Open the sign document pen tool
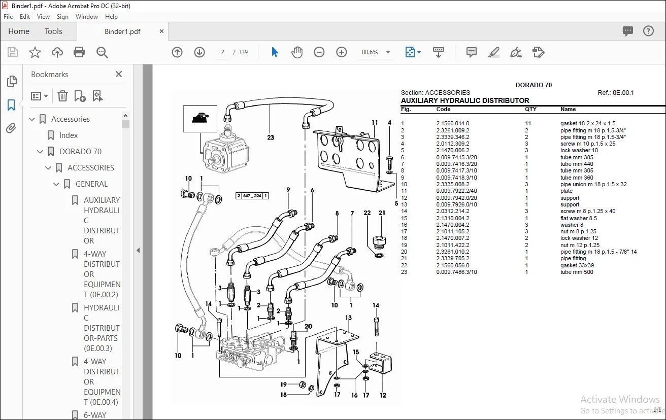Viewport: 666px width, 420px height. [516, 52]
